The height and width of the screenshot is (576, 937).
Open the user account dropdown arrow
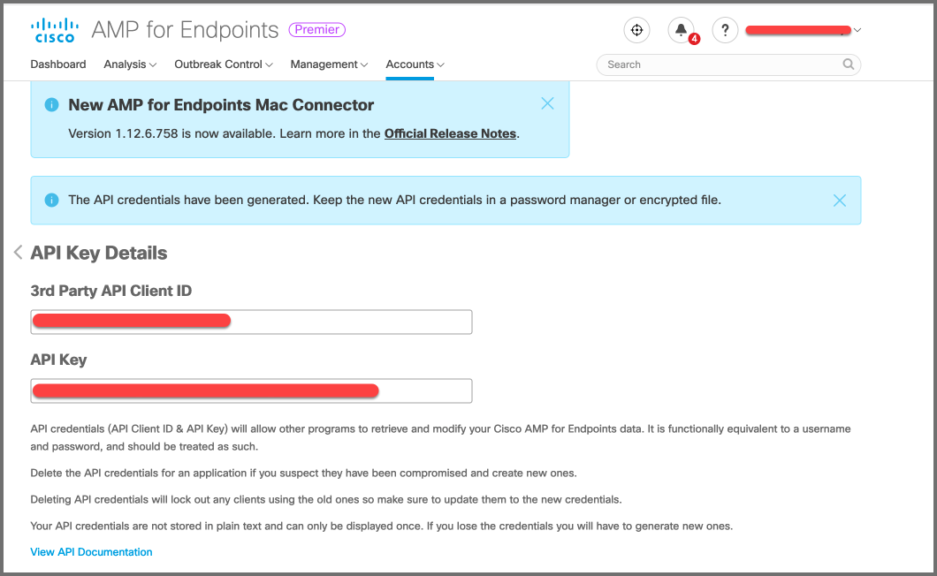857,30
